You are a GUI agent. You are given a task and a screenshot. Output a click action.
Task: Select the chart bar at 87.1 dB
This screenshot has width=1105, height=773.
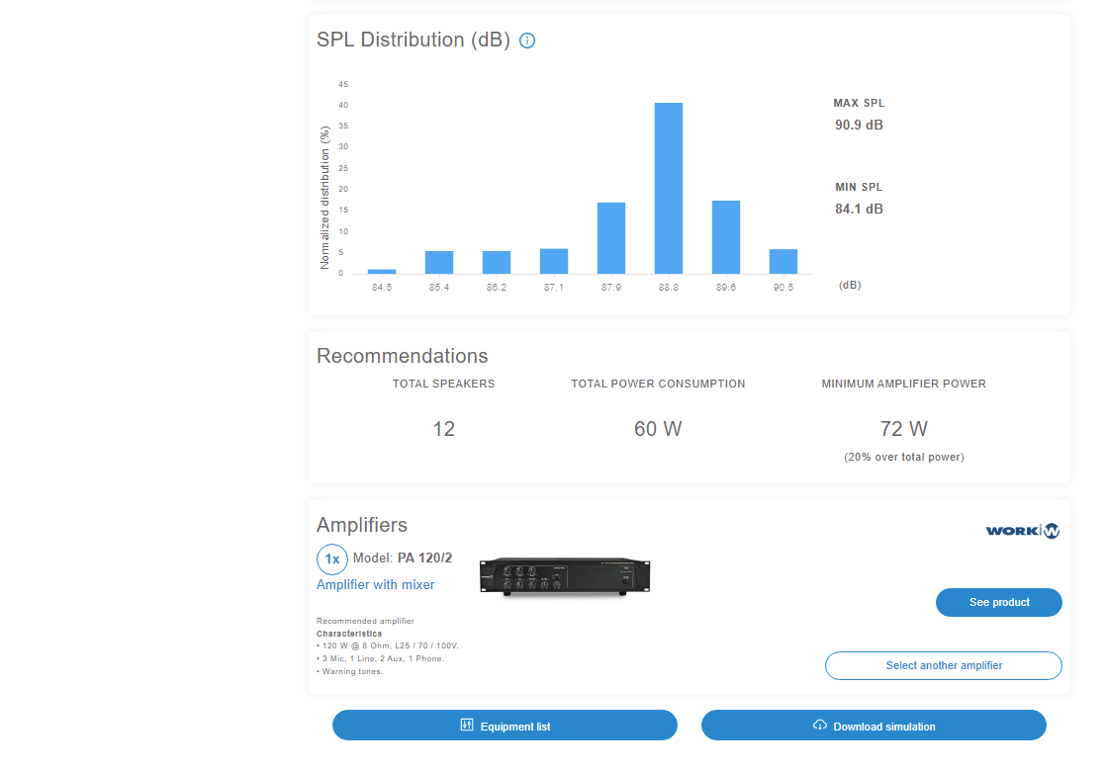coord(554,261)
